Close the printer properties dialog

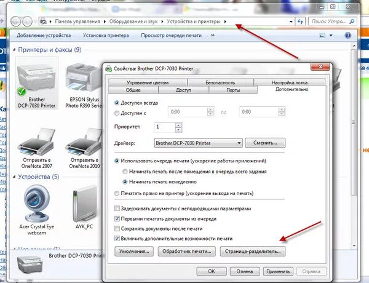[320, 67]
